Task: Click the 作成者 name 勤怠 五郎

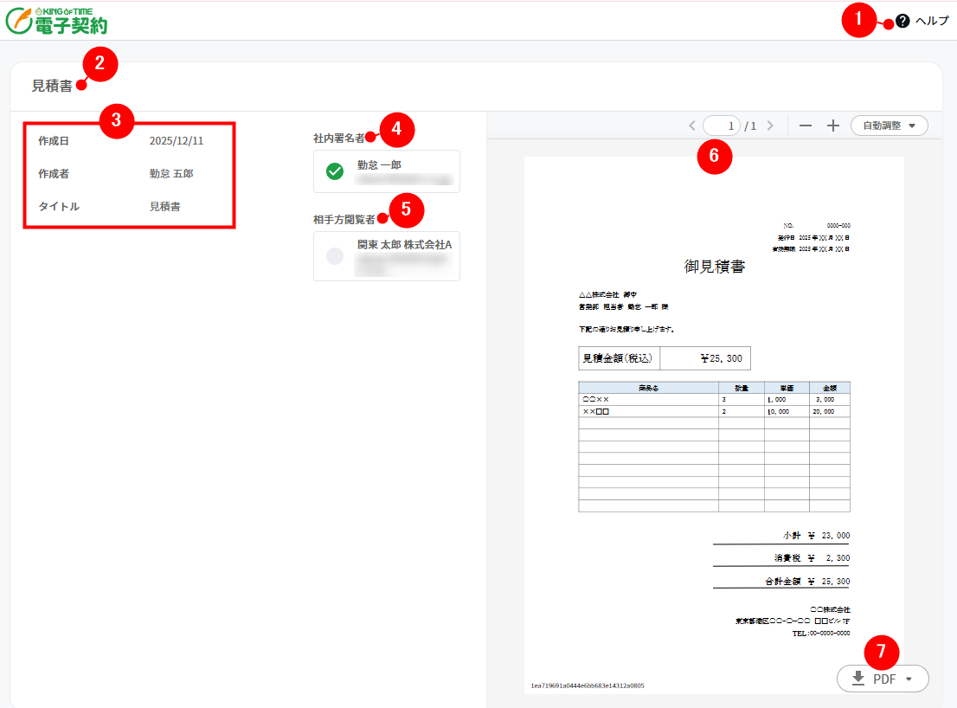Action: [171, 173]
